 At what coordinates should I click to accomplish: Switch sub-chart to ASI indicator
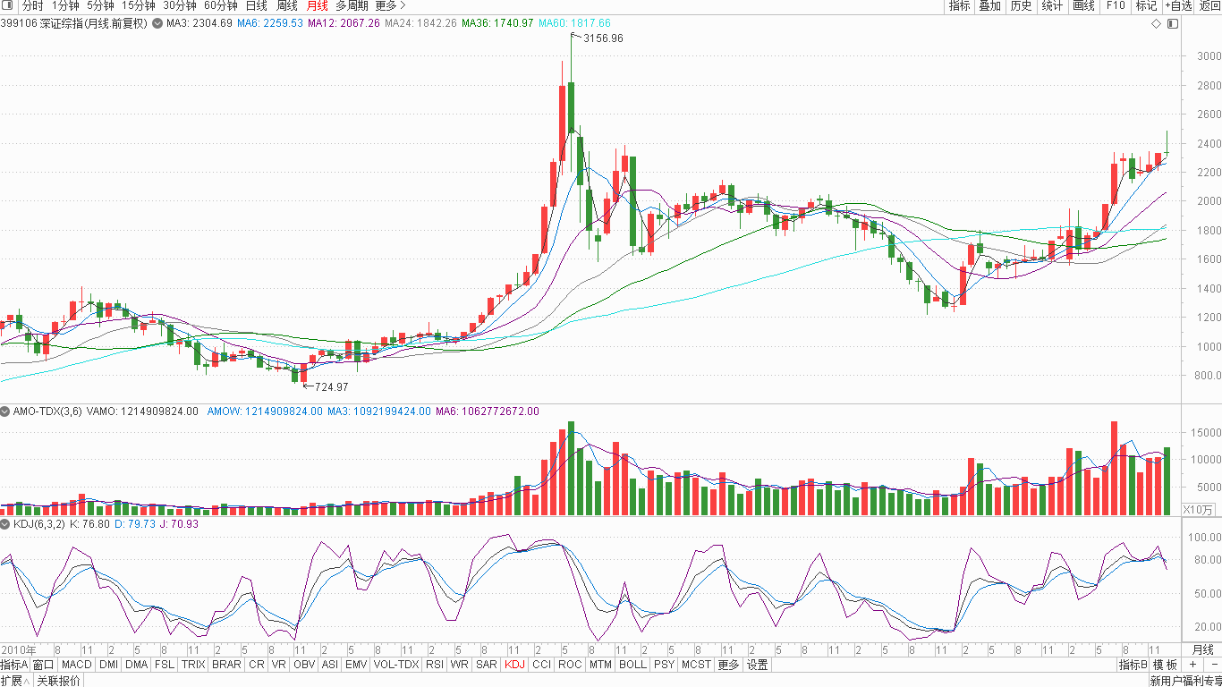pyautogui.click(x=330, y=665)
